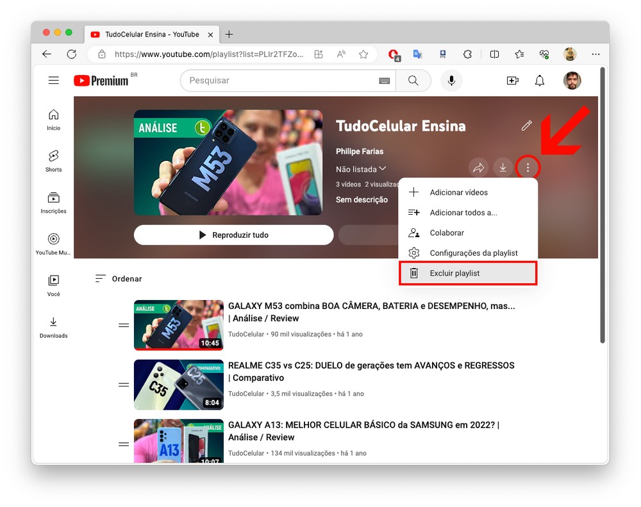Open Inscrições in the sidebar
This screenshot has width=641, height=507.
click(x=54, y=203)
